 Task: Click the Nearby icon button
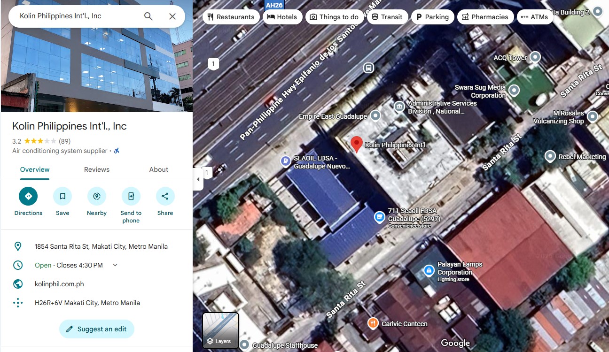97,196
